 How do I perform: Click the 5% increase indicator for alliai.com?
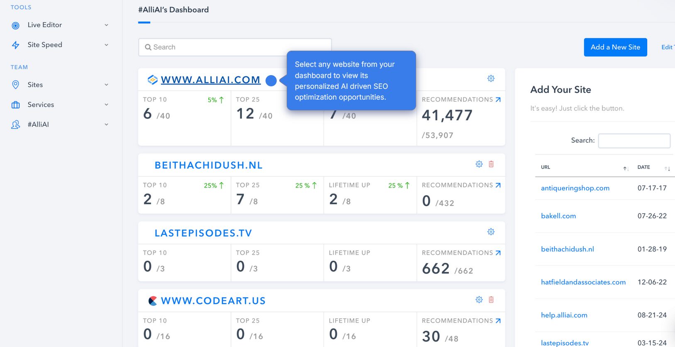pos(216,100)
